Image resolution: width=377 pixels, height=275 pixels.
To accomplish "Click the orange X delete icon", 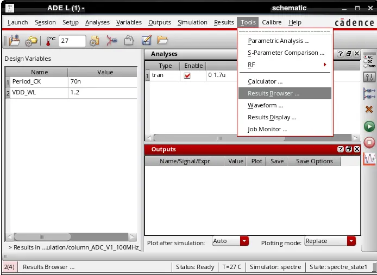I will click(x=369, y=110).
